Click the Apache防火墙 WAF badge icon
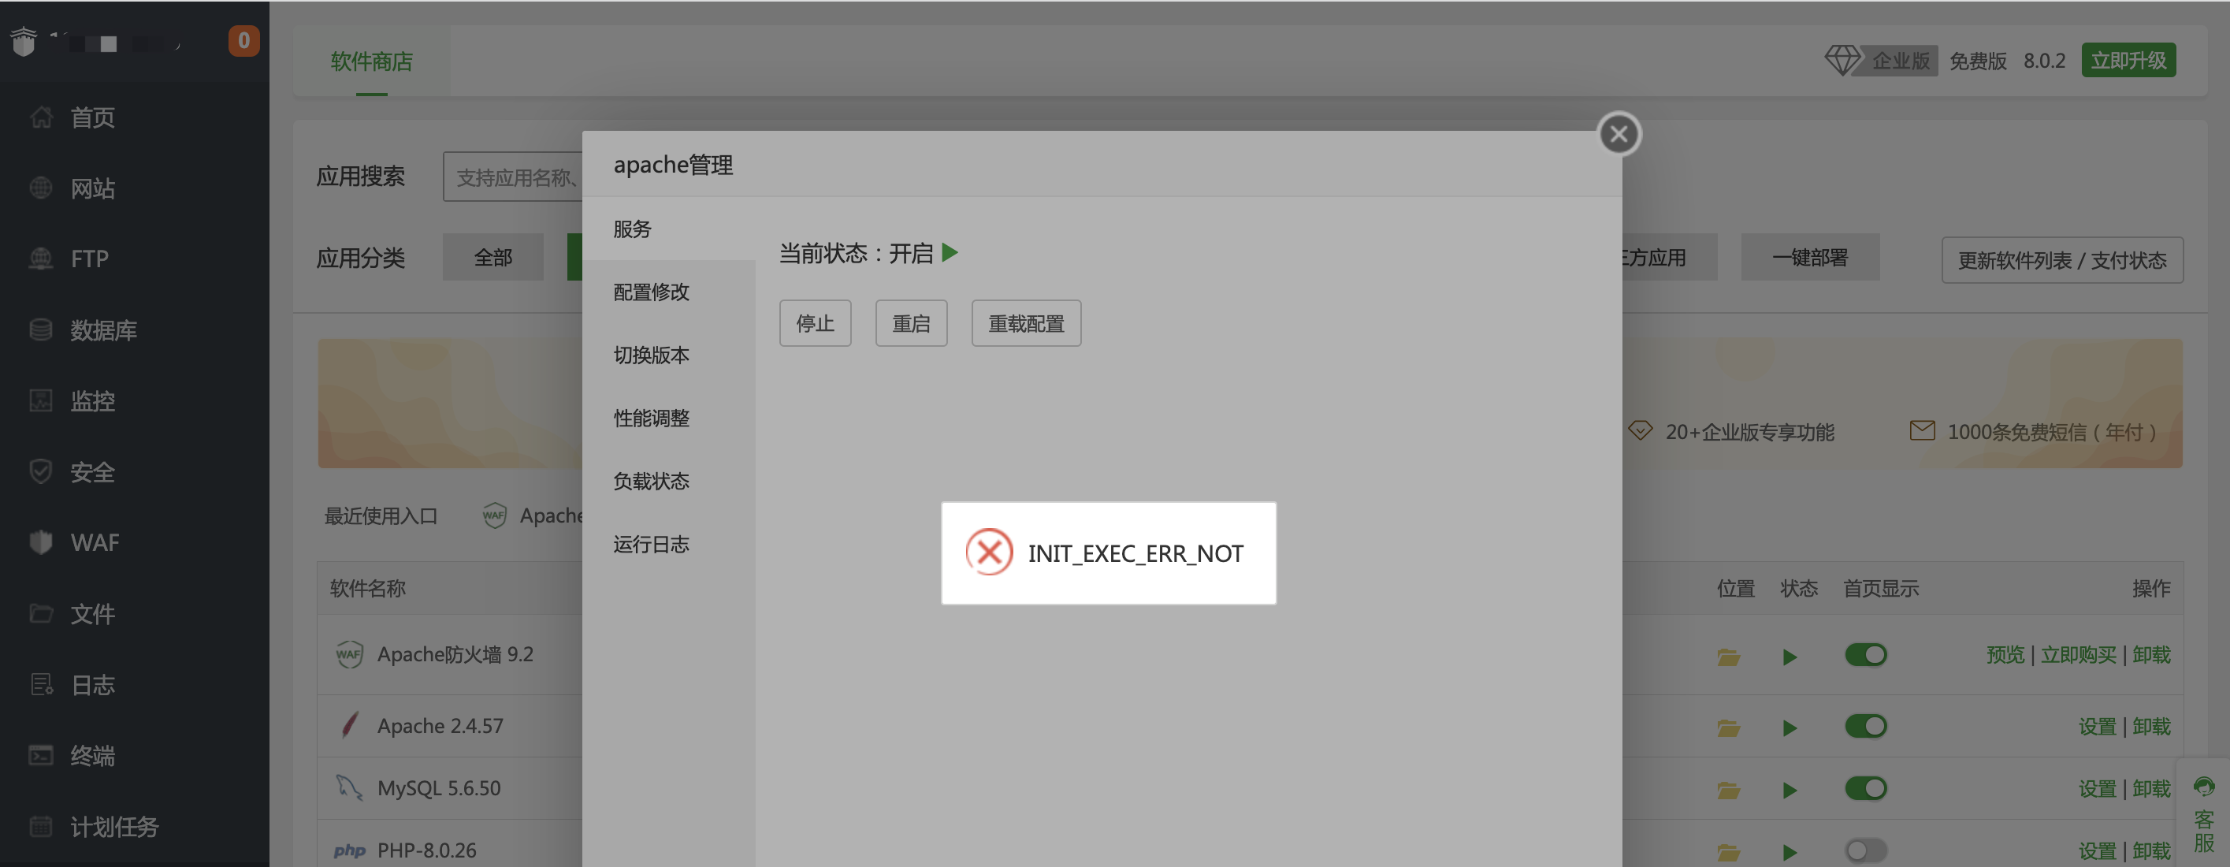 (x=350, y=654)
